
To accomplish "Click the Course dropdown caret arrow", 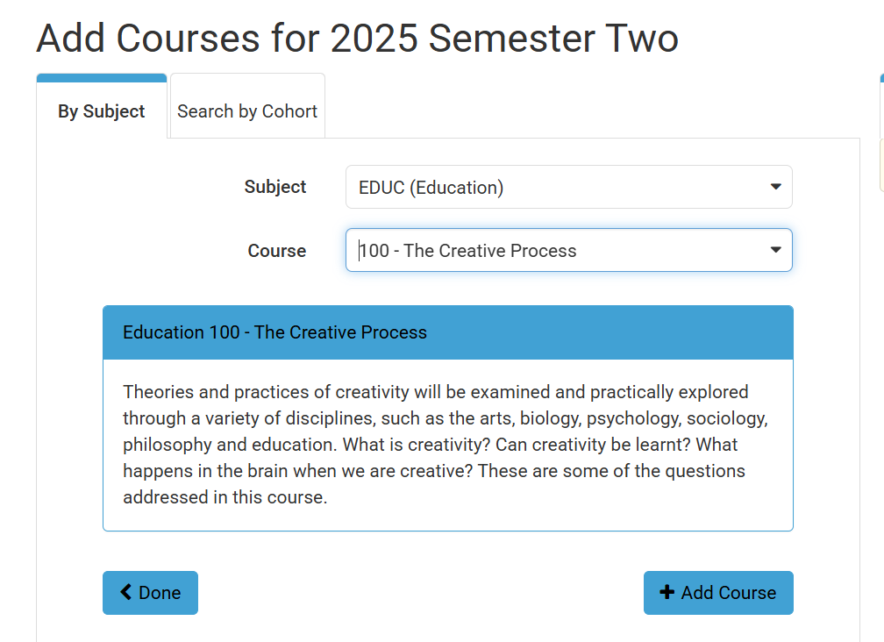I will (775, 250).
